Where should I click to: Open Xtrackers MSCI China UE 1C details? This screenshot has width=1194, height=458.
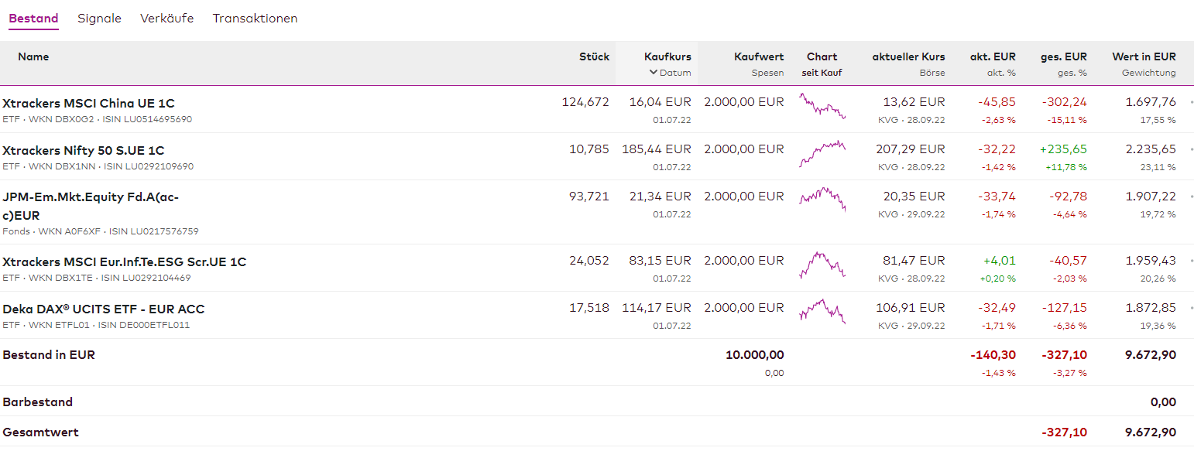pyautogui.click(x=88, y=103)
